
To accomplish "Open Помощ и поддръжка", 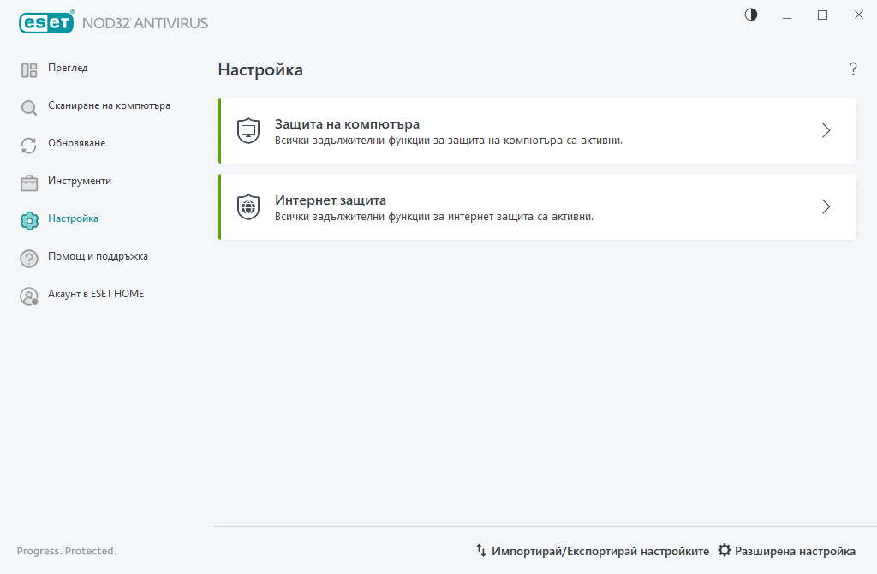I will pyautogui.click(x=98, y=256).
